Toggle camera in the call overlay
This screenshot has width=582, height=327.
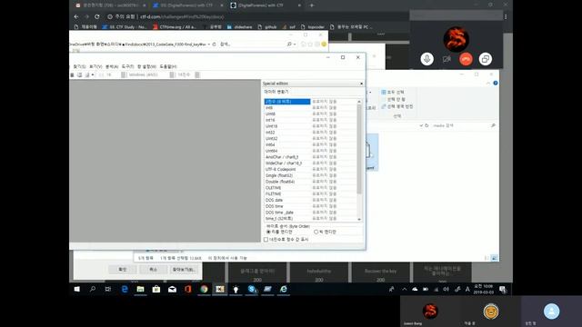coord(447,59)
